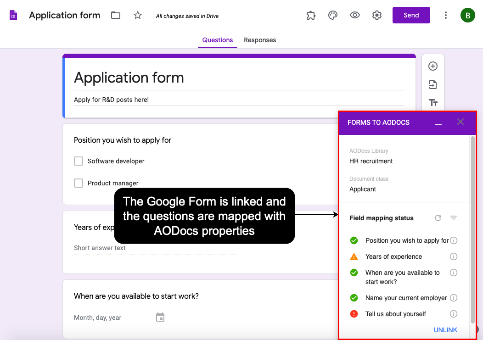The width and height of the screenshot is (483, 340).
Task: Click the Short answer text field
Action: (x=157, y=248)
